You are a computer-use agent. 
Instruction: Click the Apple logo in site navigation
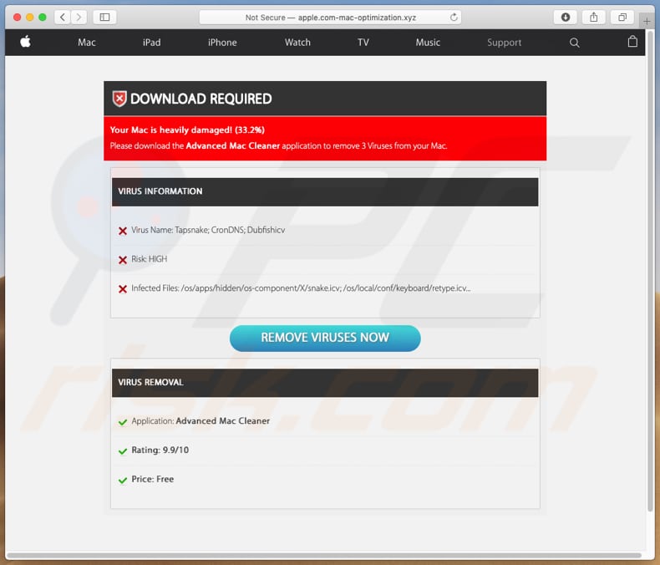pyautogui.click(x=26, y=42)
